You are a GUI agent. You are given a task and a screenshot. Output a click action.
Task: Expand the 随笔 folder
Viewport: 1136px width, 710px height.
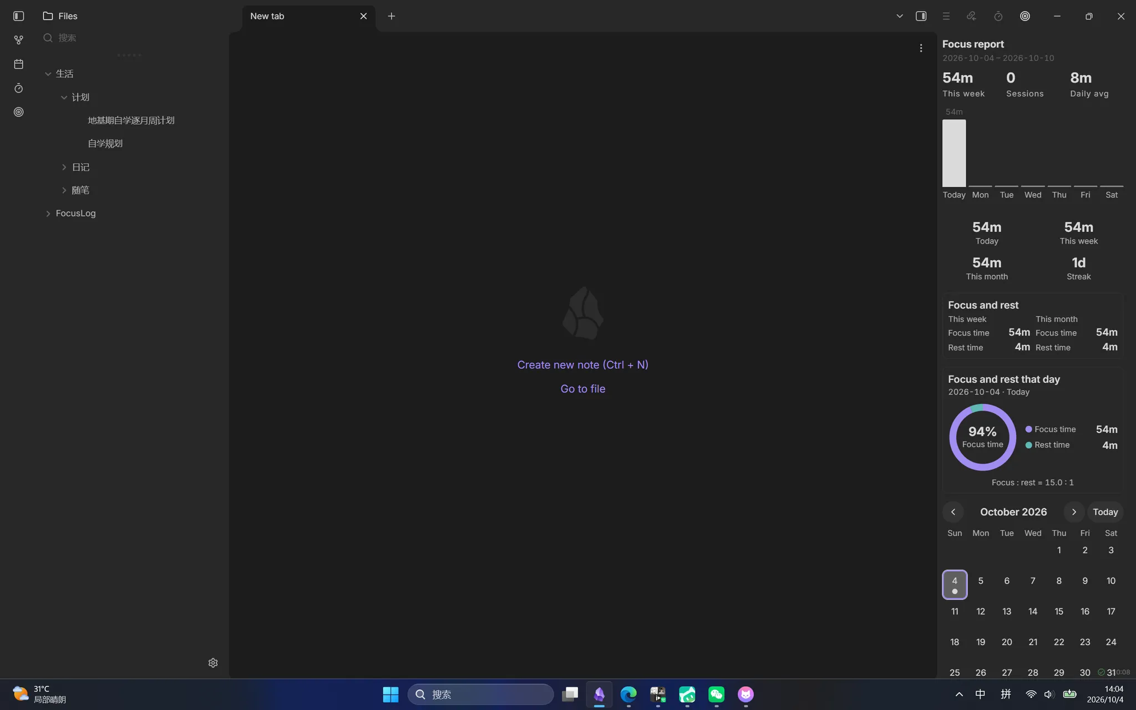(x=64, y=190)
